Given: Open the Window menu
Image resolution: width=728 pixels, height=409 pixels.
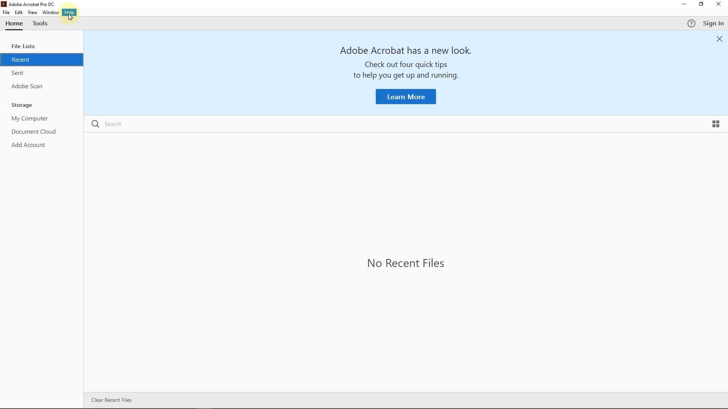Looking at the screenshot, I should 50,12.
